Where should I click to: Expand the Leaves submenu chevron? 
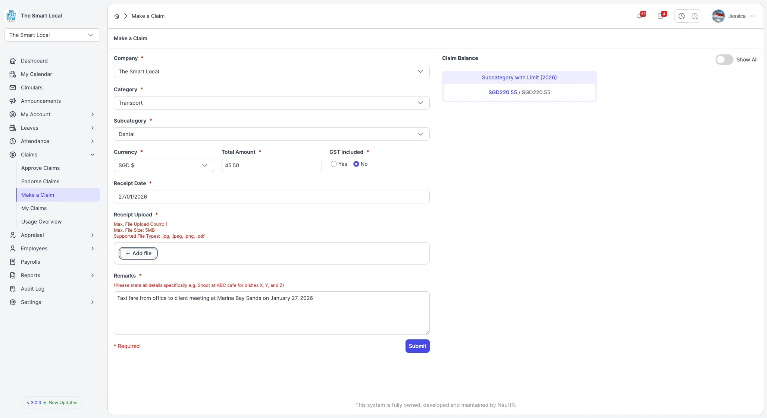click(x=93, y=128)
